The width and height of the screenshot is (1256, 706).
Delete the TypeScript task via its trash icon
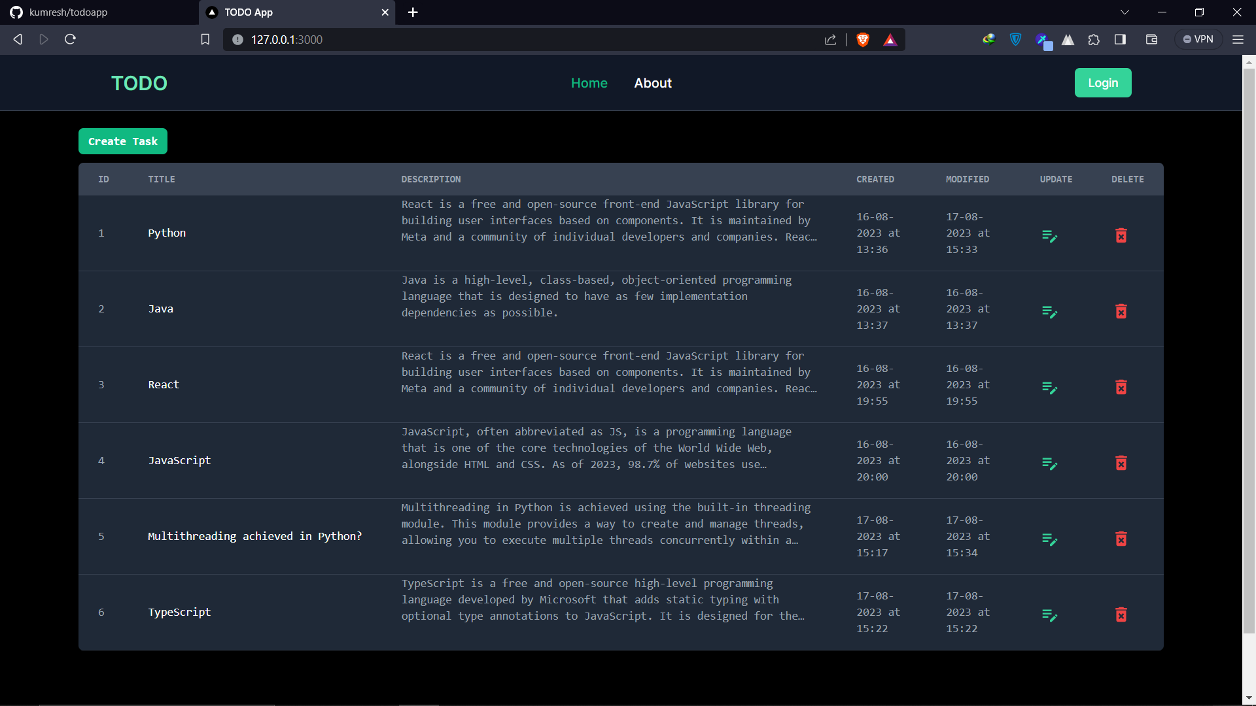tap(1121, 615)
